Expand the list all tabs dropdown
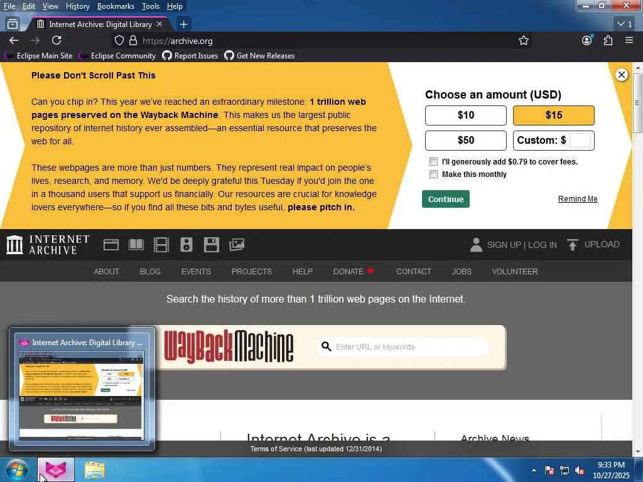This screenshot has height=482, width=643. [625, 24]
